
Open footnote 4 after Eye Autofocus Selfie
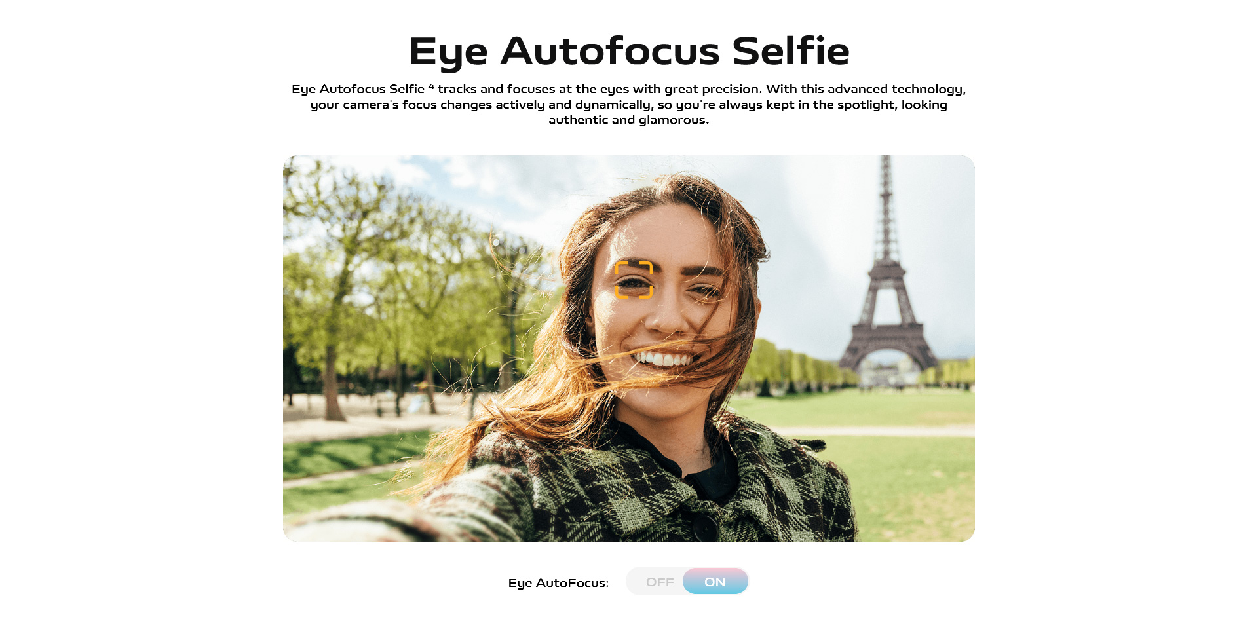coord(431,86)
